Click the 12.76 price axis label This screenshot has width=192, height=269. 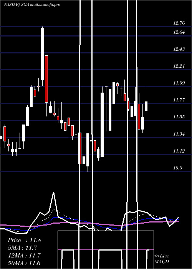[179, 23]
